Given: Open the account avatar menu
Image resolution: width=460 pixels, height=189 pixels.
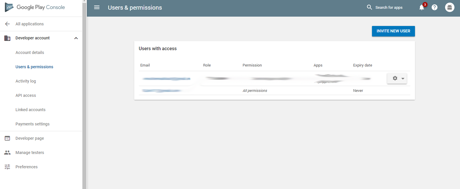Looking at the screenshot, I should pyautogui.click(x=449, y=7).
